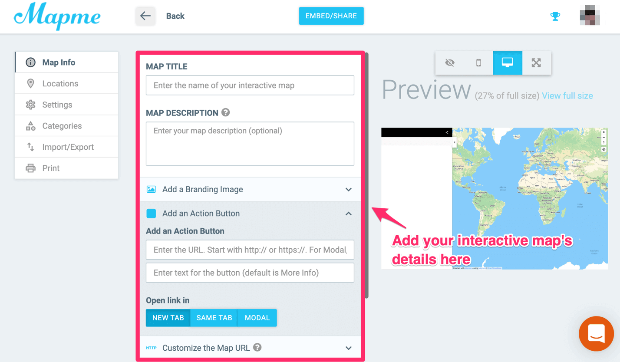Expand the Add a Branding Image section
Viewport: 620px width, 362px height.
[250, 189]
